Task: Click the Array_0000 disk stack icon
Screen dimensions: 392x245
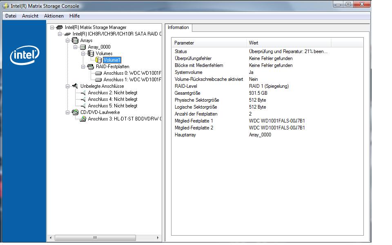Action: point(83,47)
